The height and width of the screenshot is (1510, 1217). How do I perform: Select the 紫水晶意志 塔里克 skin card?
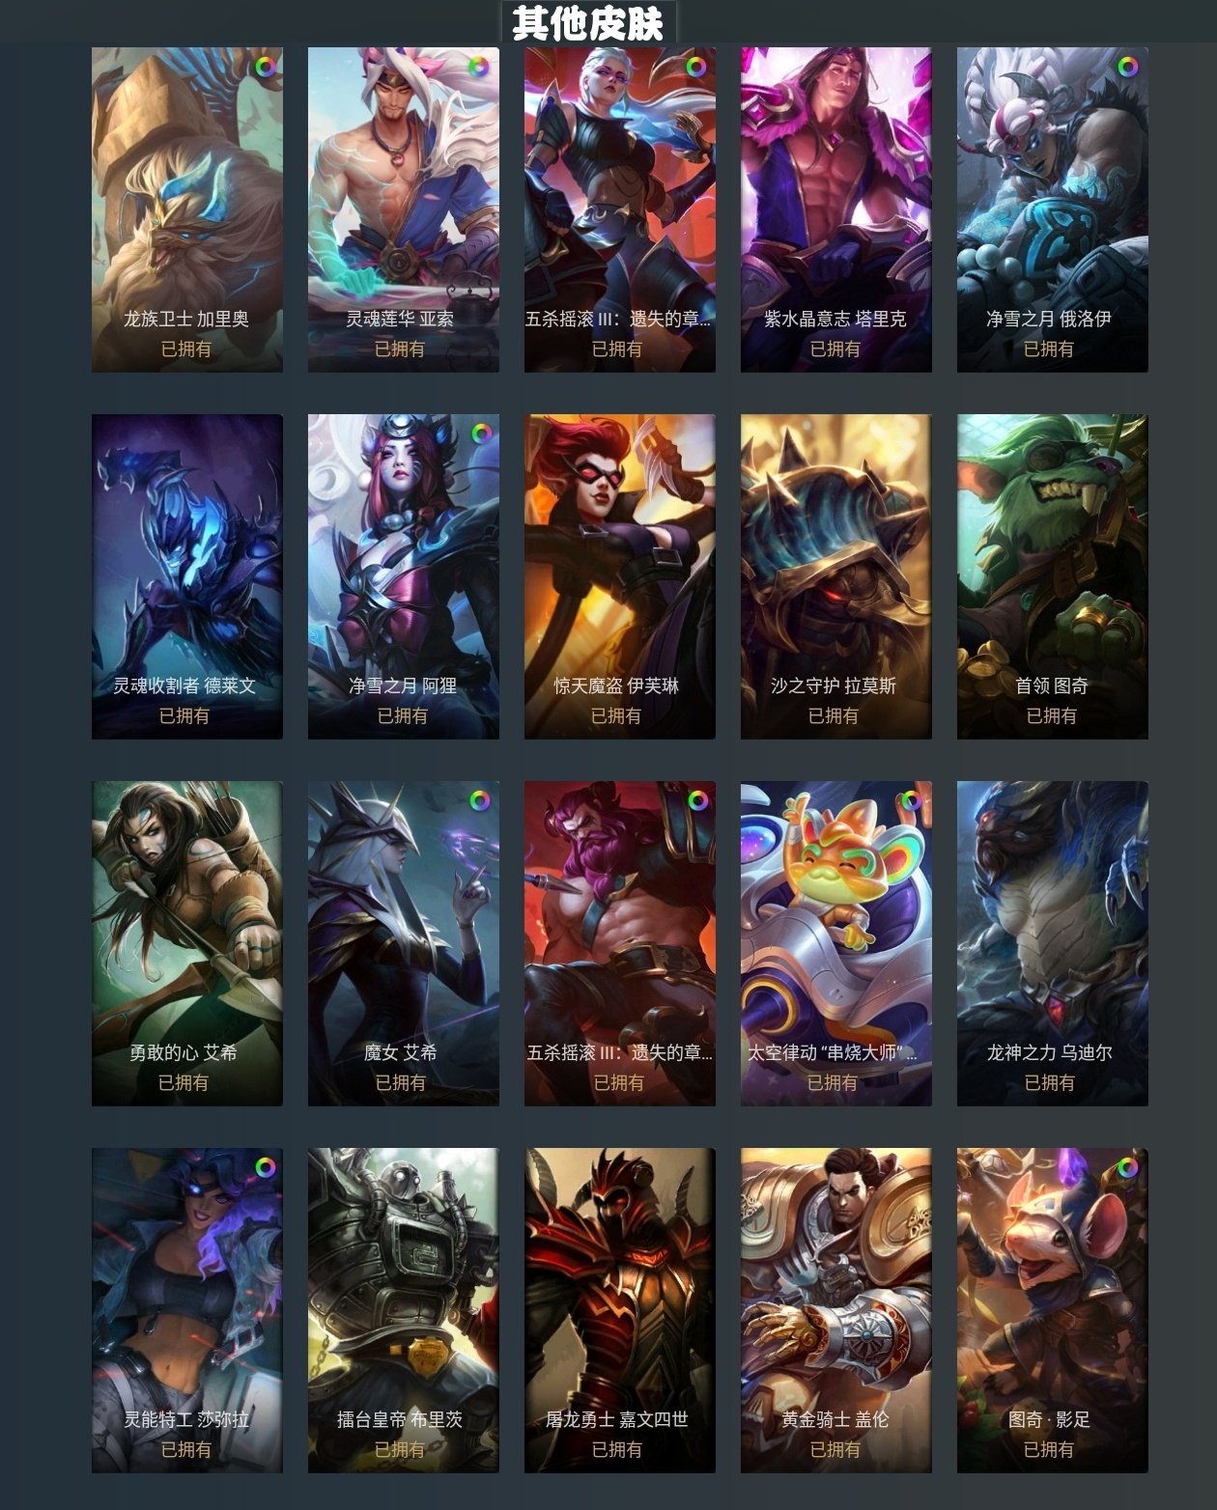[x=835, y=210]
